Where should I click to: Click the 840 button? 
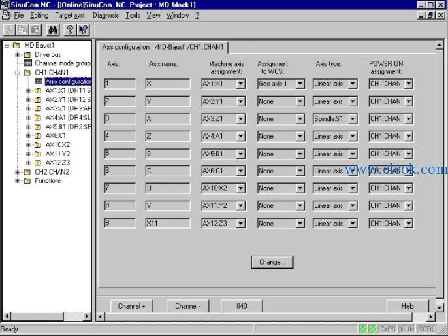pos(242,306)
